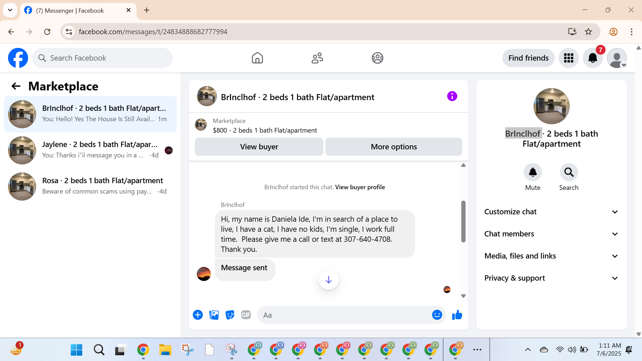
Task: Open a new browser tab
Action: point(147,10)
